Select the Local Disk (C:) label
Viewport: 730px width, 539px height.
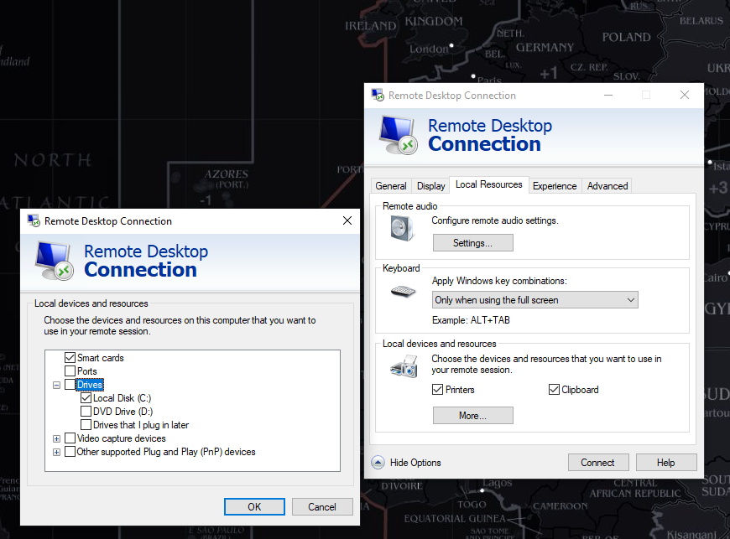[x=122, y=398]
